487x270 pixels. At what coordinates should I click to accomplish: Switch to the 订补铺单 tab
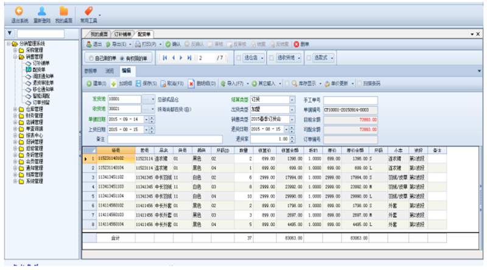[x=124, y=34]
